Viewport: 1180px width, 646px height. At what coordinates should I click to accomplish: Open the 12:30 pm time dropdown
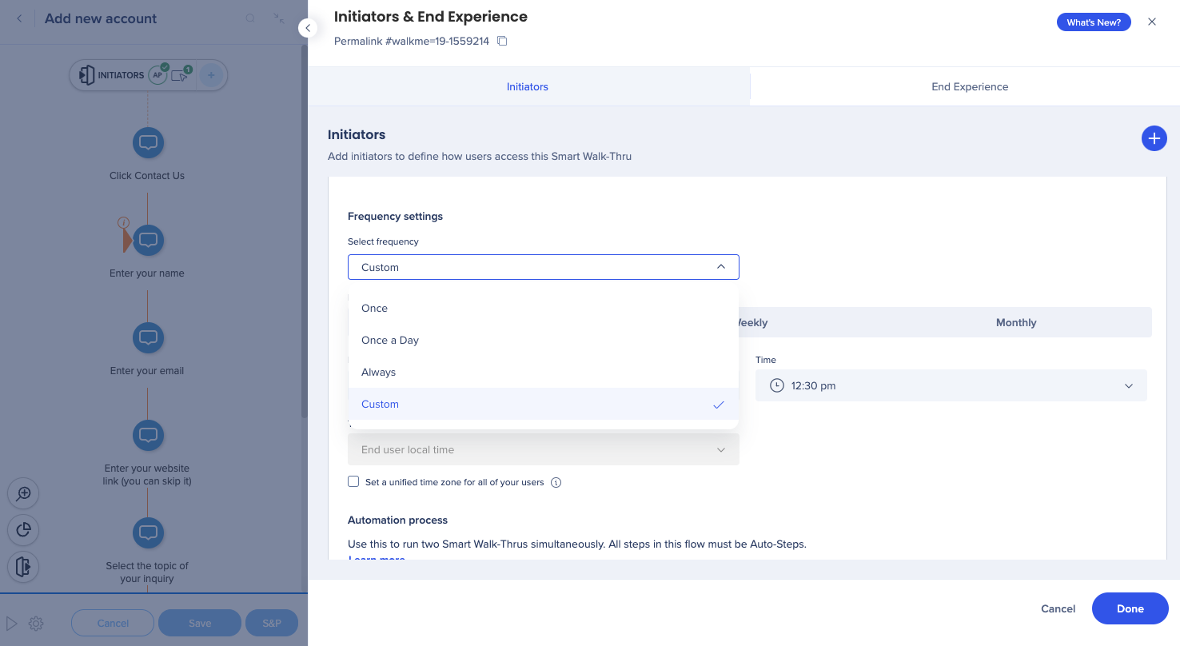(951, 385)
